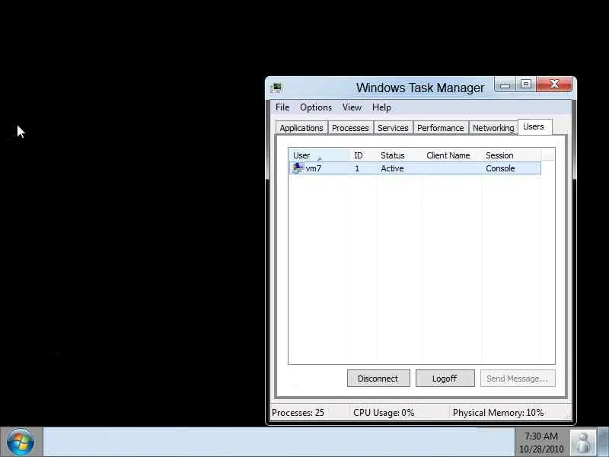Switch to the Services tab
This screenshot has height=457, width=609.
click(x=393, y=128)
